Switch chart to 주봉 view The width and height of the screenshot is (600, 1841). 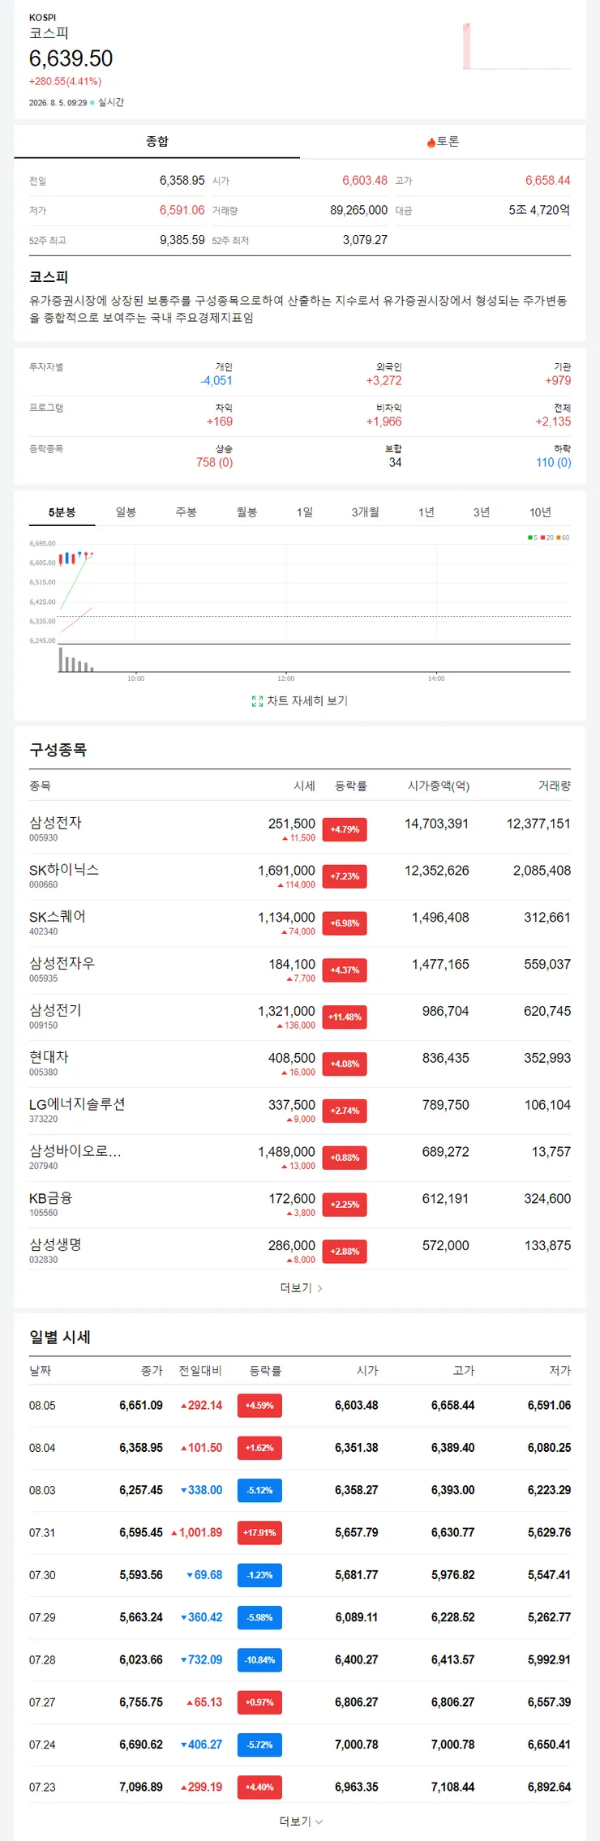186,512
